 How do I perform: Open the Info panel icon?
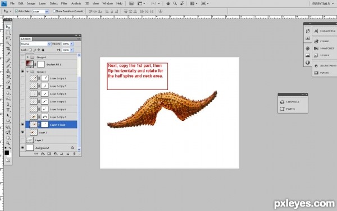[308, 62]
